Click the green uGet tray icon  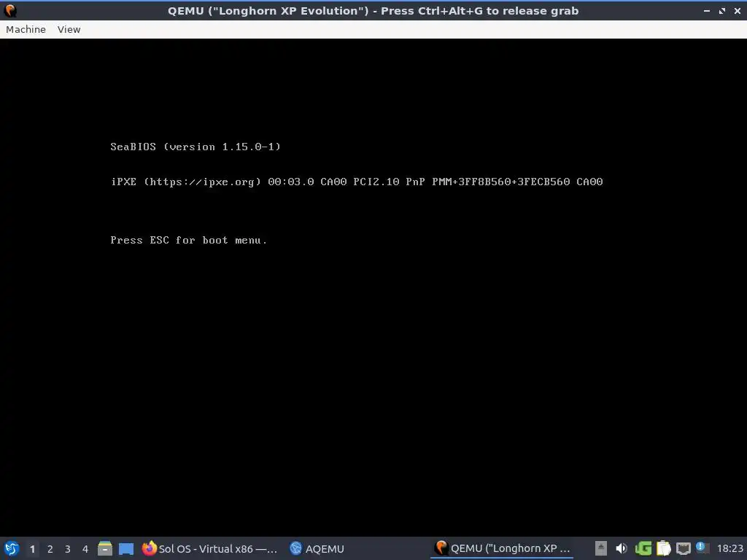click(x=643, y=548)
